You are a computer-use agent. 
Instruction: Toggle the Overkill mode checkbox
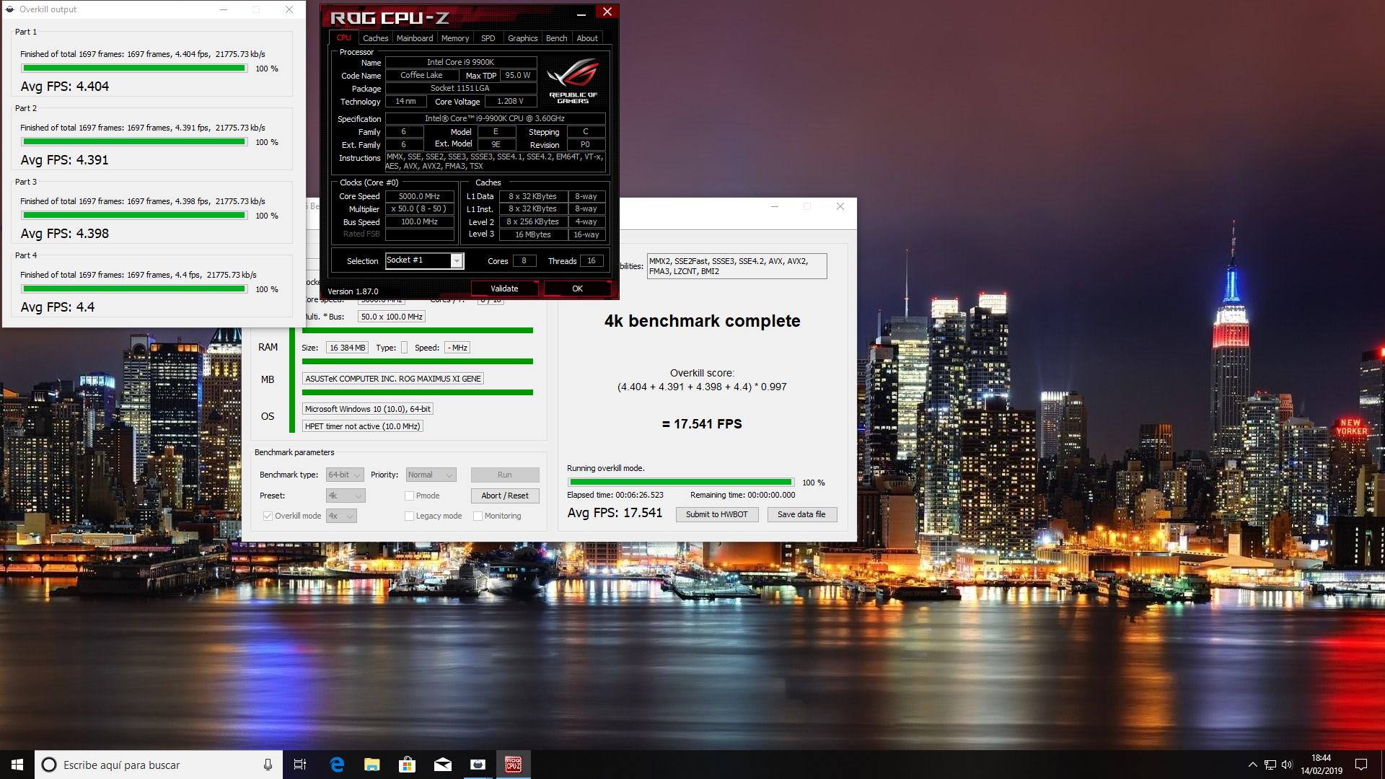268,516
